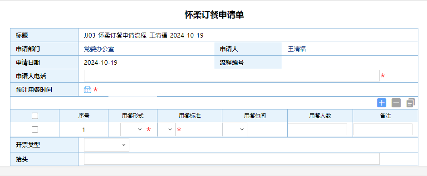Screen dimensions: 427x176
Task: Select the 开票类型 label
Action: [x=28, y=145]
